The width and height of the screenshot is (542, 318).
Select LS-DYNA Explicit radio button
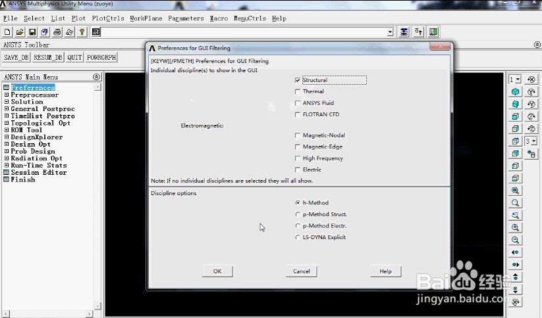click(298, 237)
